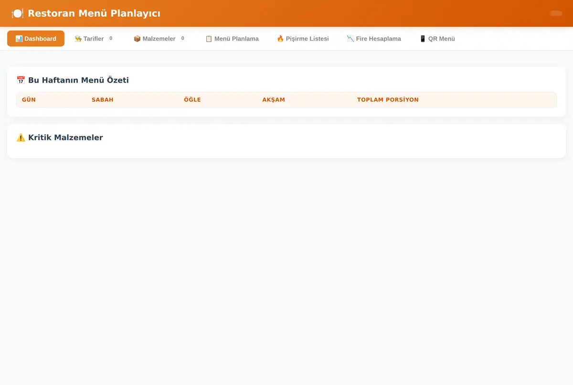Click the chef icon on Tarifler tab
Image resolution: width=573 pixels, height=385 pixels.
(78, 39)
